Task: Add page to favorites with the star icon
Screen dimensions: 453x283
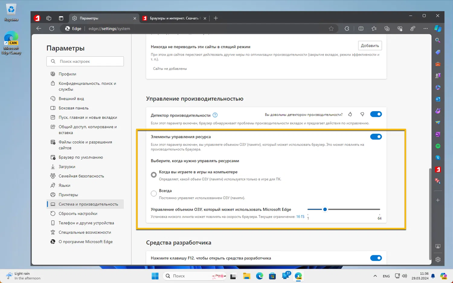Action: (331, 28)
